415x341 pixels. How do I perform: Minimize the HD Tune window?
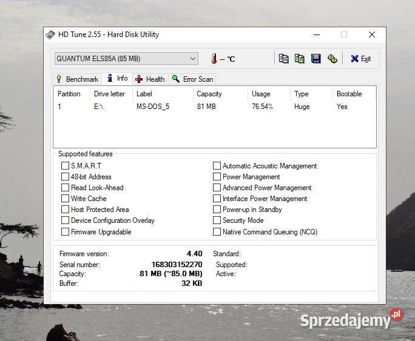(x=317, y=35)
